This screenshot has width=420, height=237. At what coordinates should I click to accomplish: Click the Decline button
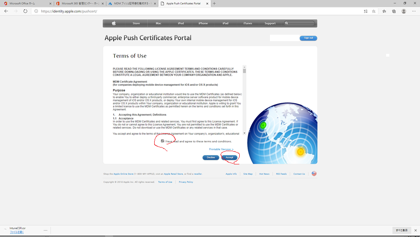211,158
